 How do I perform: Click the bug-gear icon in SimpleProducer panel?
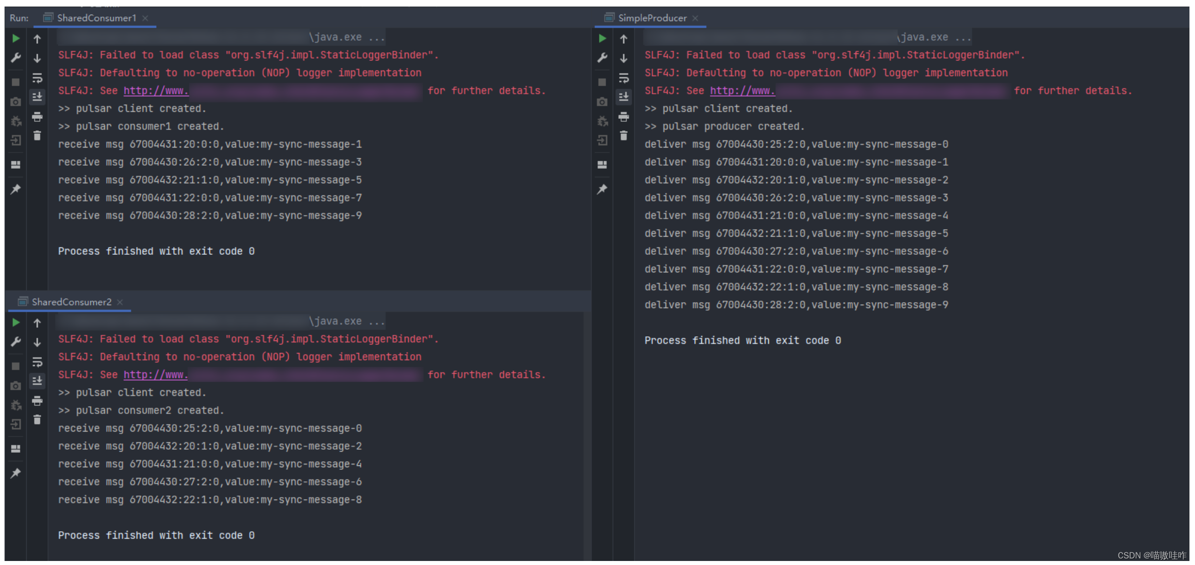[602, 121]
